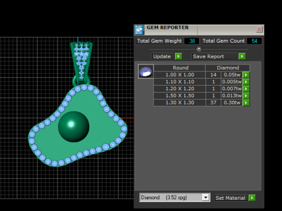The width and height of the screenshot is (282, 211).
Task: Click the green arrow next to Update
Action: (x=179, y=56)
